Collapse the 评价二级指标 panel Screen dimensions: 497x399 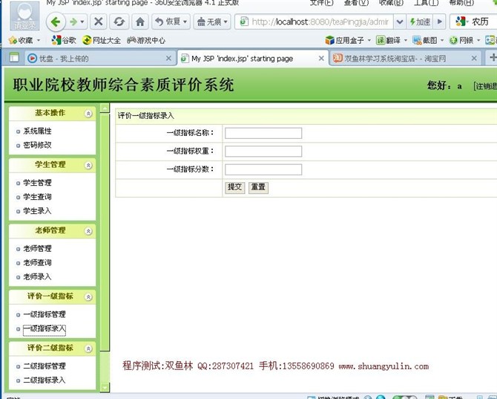88,348
